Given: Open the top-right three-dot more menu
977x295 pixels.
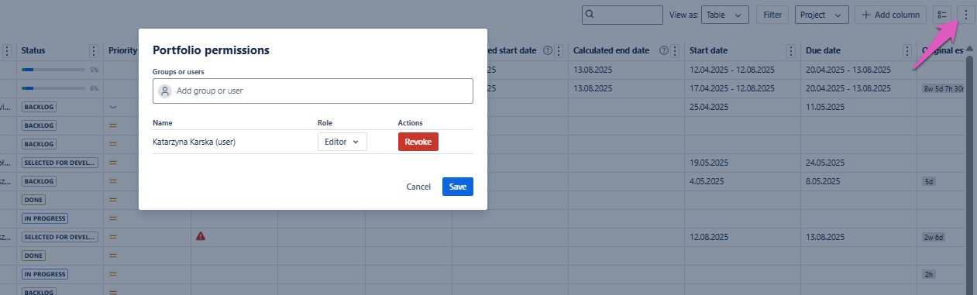Looking at the screenshot, I should (965, 15).
